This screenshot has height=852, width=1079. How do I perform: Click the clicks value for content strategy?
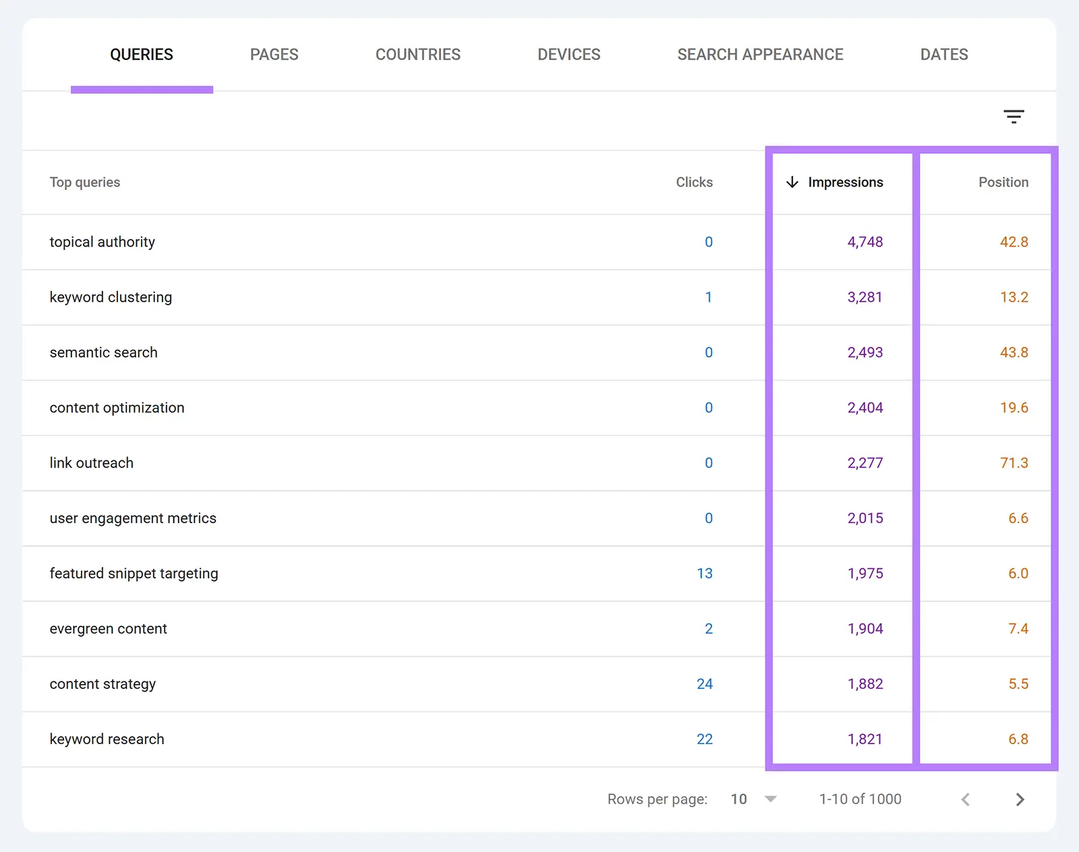[705, 683]
